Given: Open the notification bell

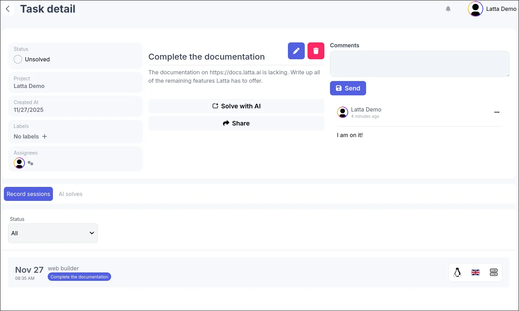Looking at the screenshot, I should coord(448,9).
